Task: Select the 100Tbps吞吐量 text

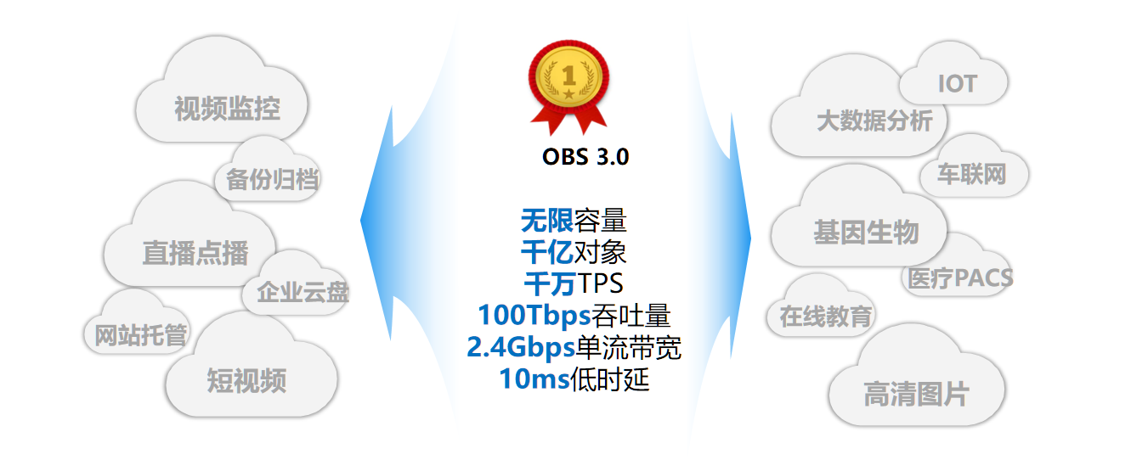Action: click(574, 316)
